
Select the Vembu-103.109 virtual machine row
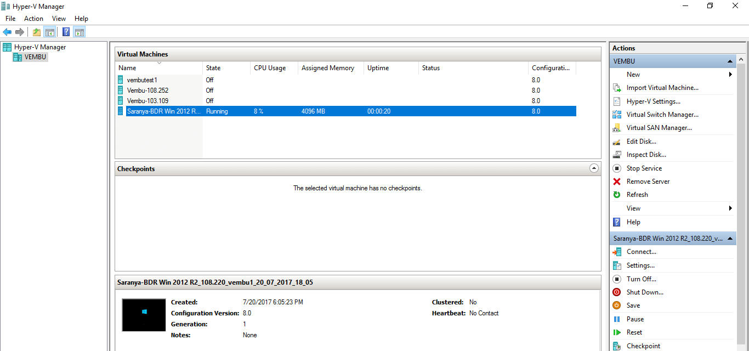346,101
